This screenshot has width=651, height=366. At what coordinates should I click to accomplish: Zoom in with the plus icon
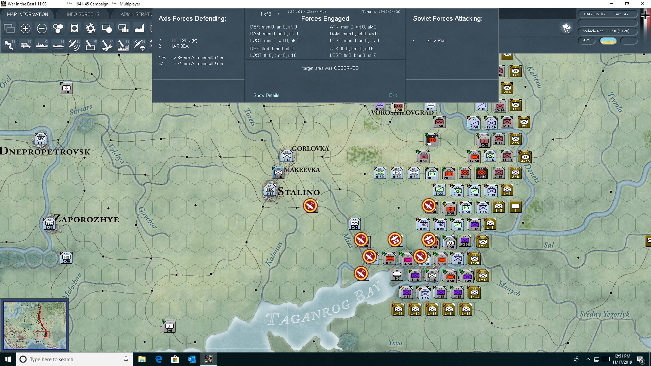(25, 28)
